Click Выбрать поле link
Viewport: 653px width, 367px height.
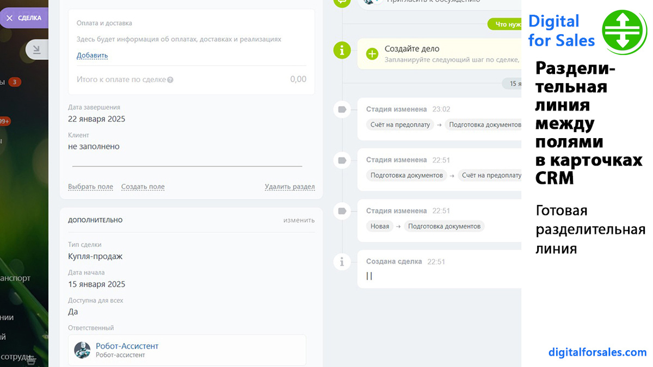click(x=90, y=186)
